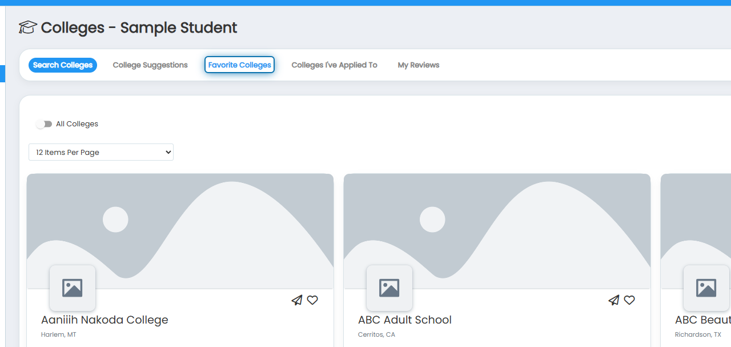Click the All Colleges label text
Image resolution: width=731 pixels, height=347 pixels.
pyautogui.click(x=77, y=124)
